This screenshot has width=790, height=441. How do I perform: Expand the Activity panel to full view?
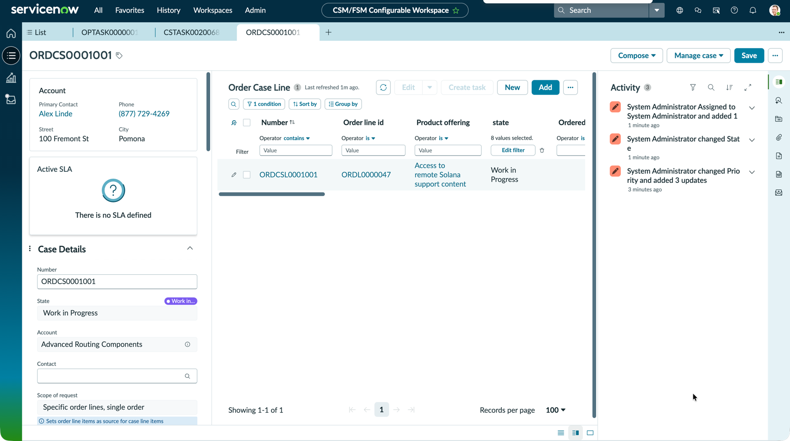pyautogui.click(x=748, y=87)
